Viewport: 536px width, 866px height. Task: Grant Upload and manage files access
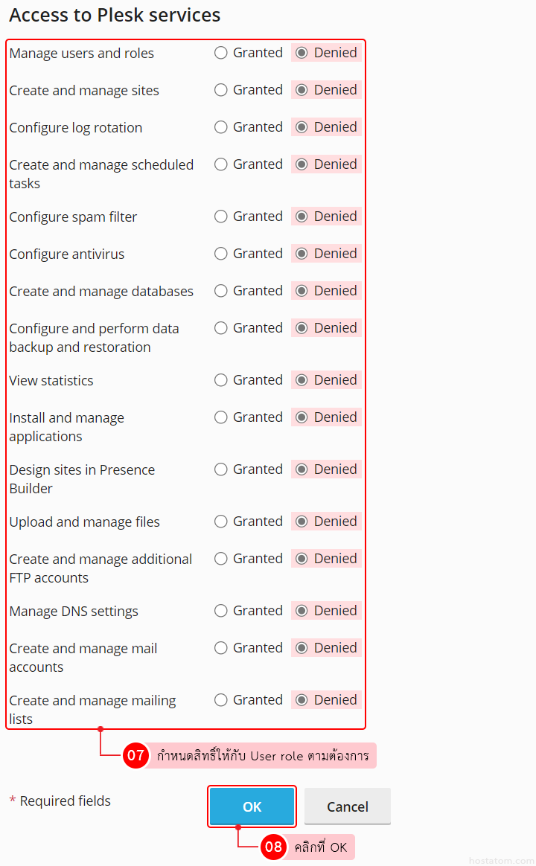tap(221, 522)
